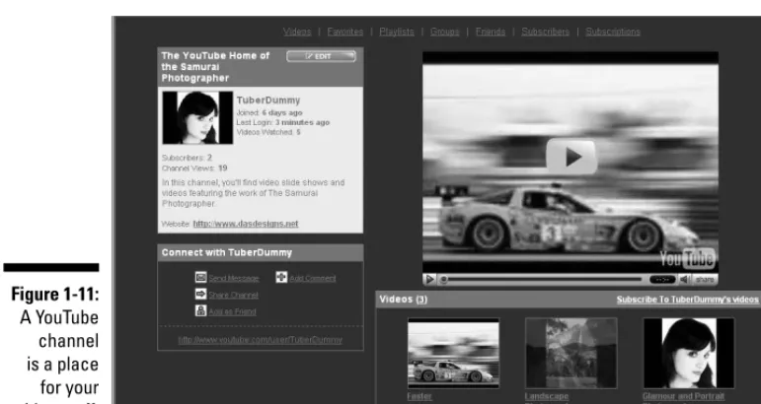The width and height of the screenshot is (761, 404).
Task: Select the 'Joined: 6 days ago' text
Action: pos(269,112)
